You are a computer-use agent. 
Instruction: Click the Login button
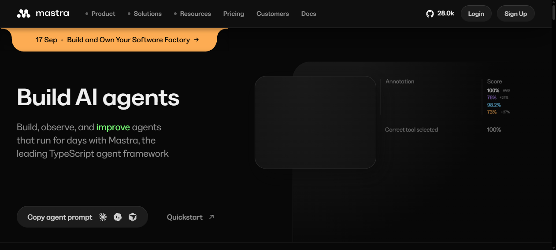[x=476, y=14]
